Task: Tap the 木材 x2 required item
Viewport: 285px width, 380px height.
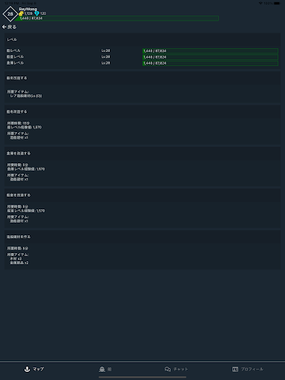Action: point(16,258)
